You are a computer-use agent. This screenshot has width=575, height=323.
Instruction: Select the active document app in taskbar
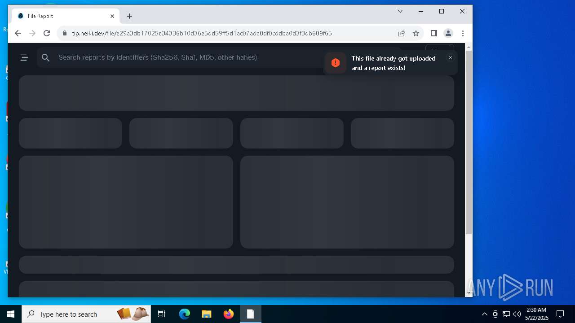tap(250, 314)
